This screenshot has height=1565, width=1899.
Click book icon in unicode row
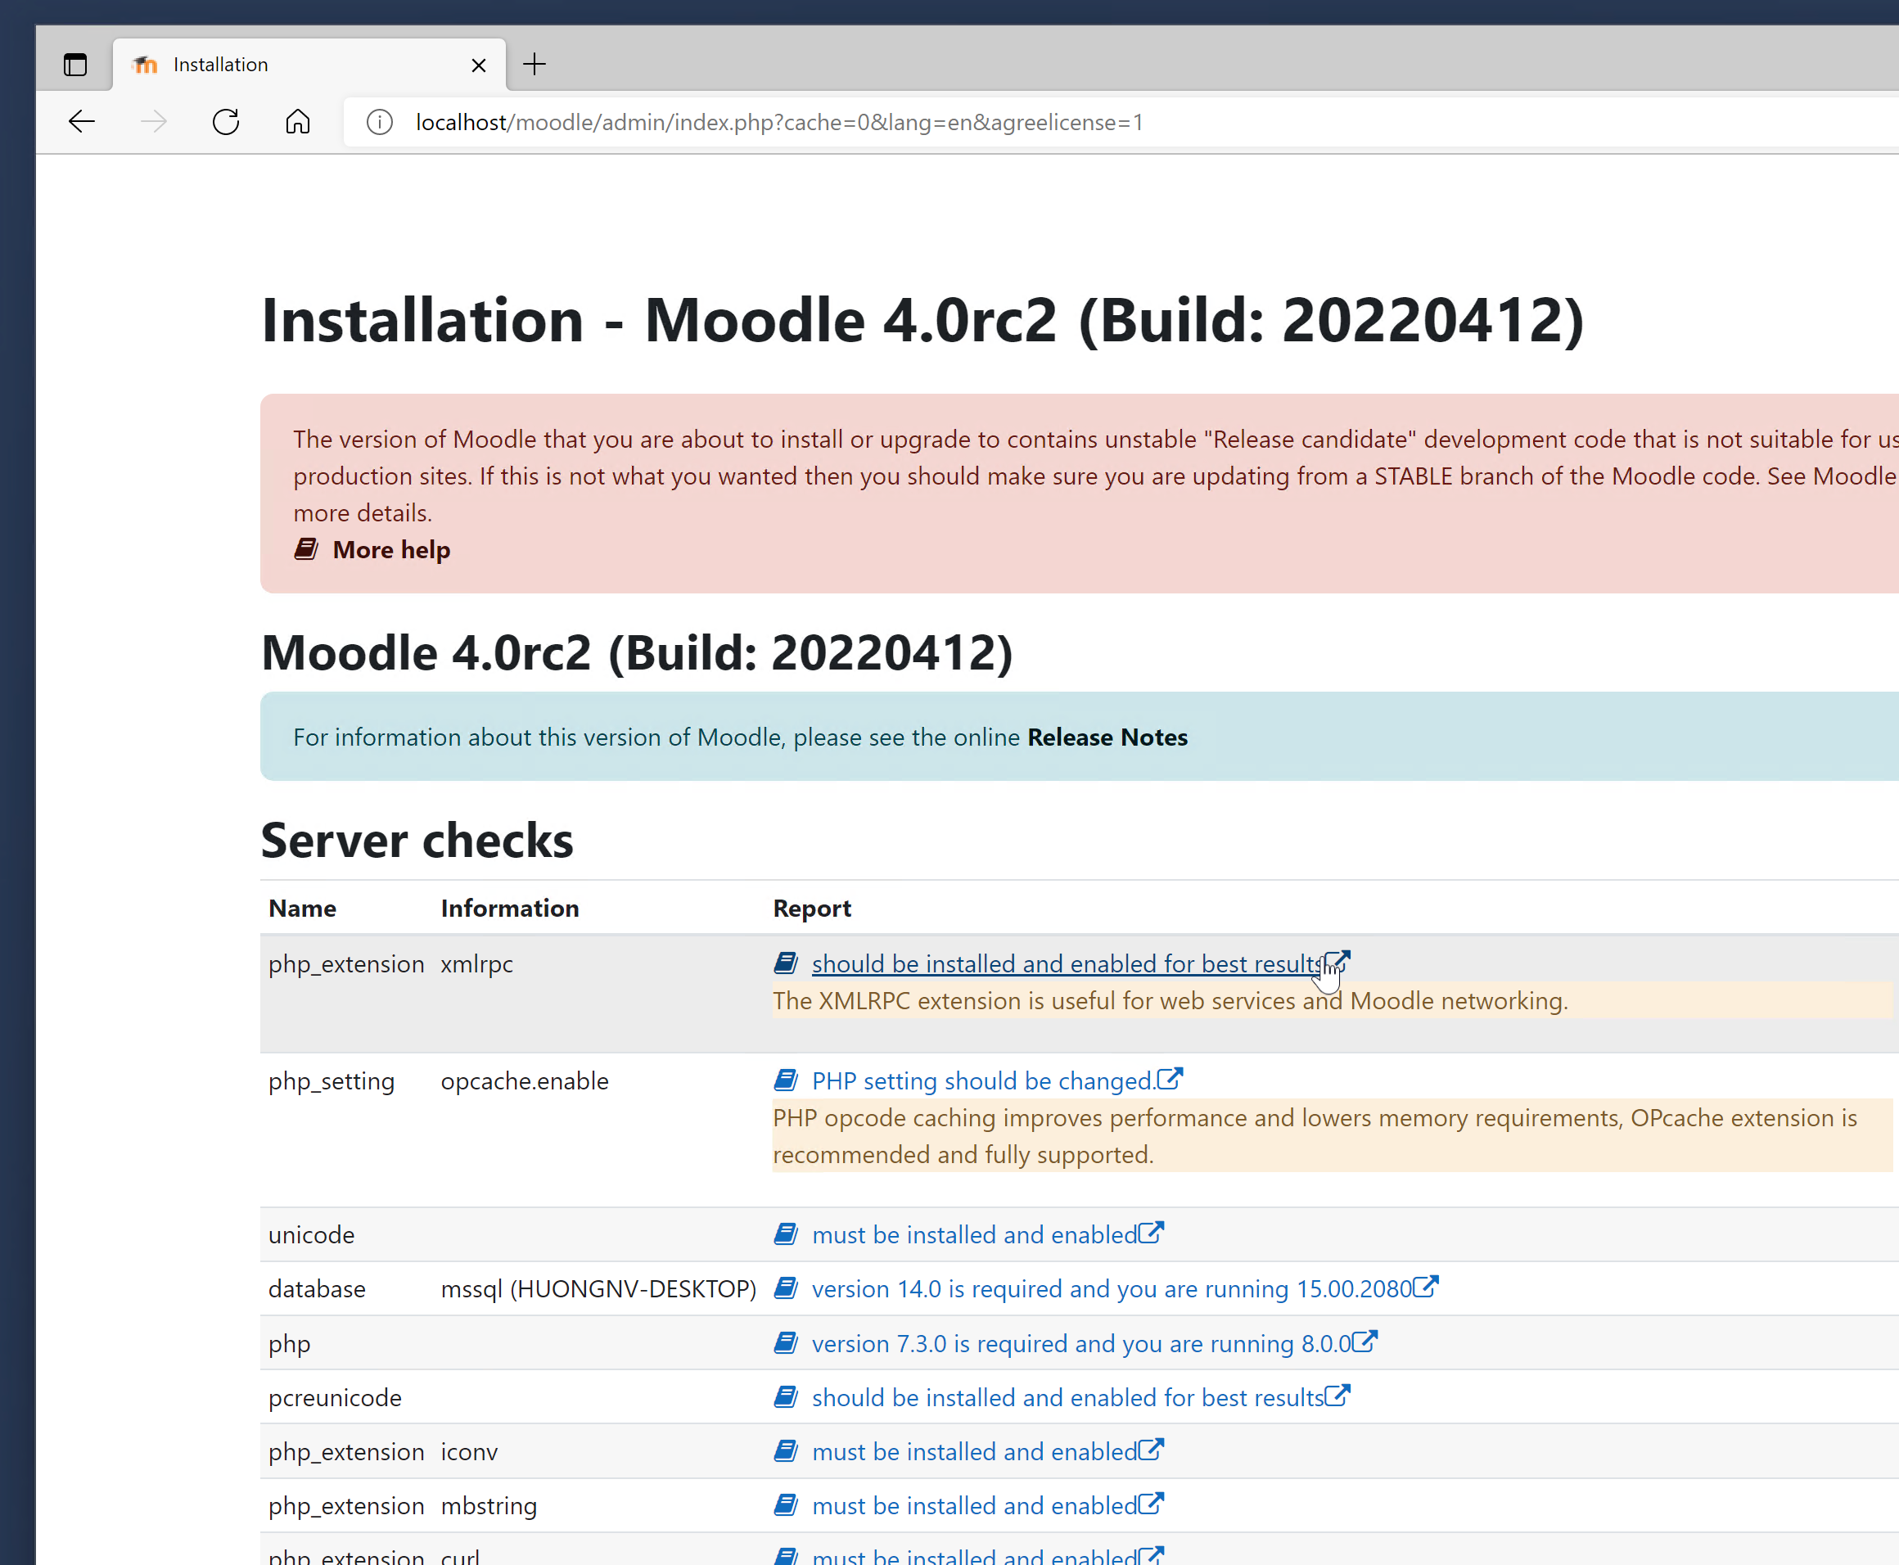[786, 1234]
